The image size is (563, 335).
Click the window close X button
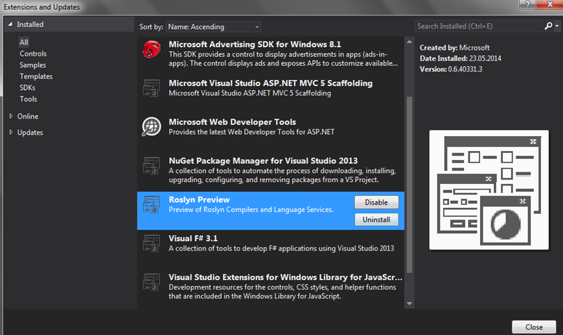[x=549, y=5]
